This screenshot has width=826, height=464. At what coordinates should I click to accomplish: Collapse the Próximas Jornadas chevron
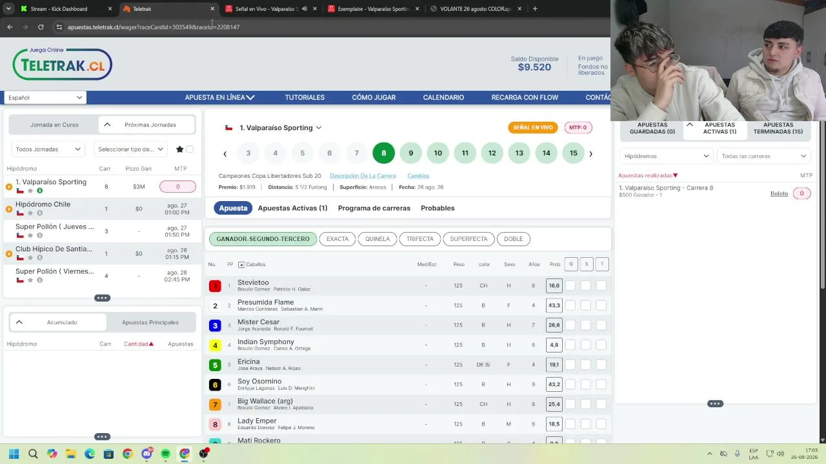click(107, 125)
